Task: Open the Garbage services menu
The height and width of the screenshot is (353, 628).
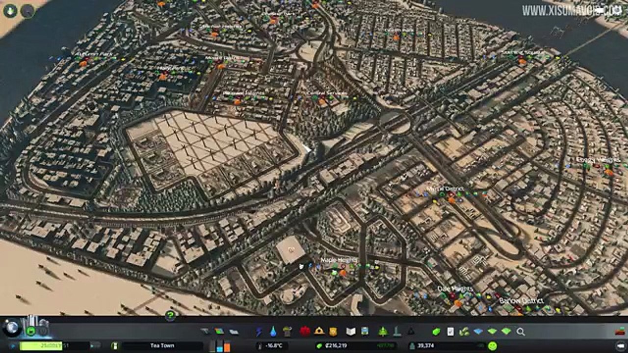Action: coord(288,332)
